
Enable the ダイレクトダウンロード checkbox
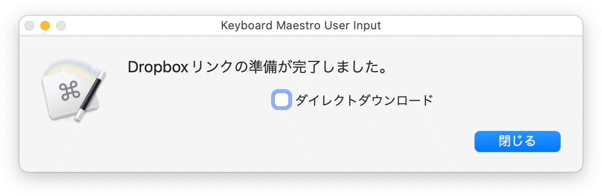(x=282, y=100)
